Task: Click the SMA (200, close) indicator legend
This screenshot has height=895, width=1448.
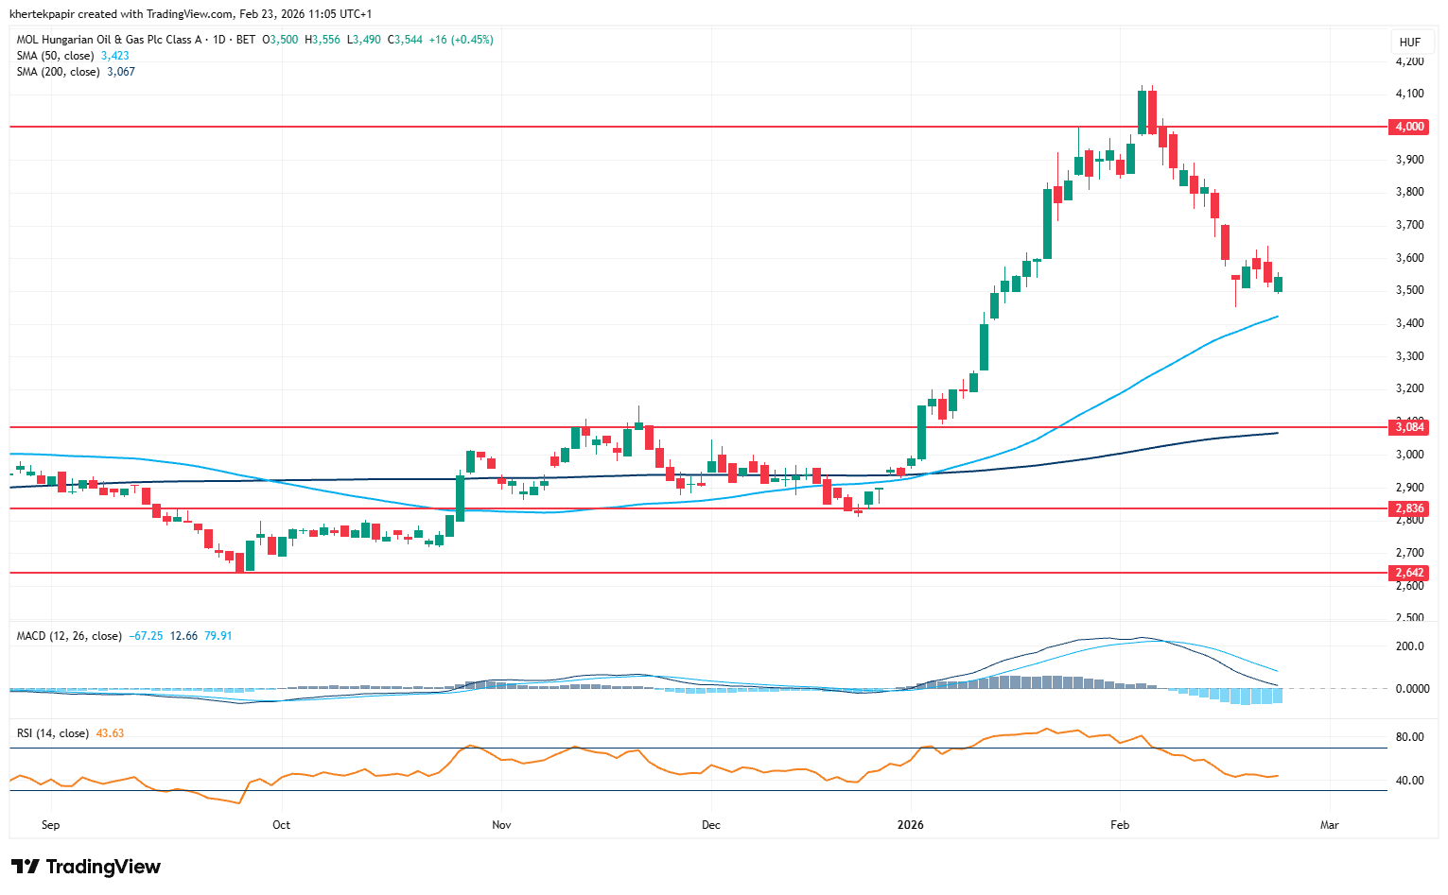Action: point(58,72)
